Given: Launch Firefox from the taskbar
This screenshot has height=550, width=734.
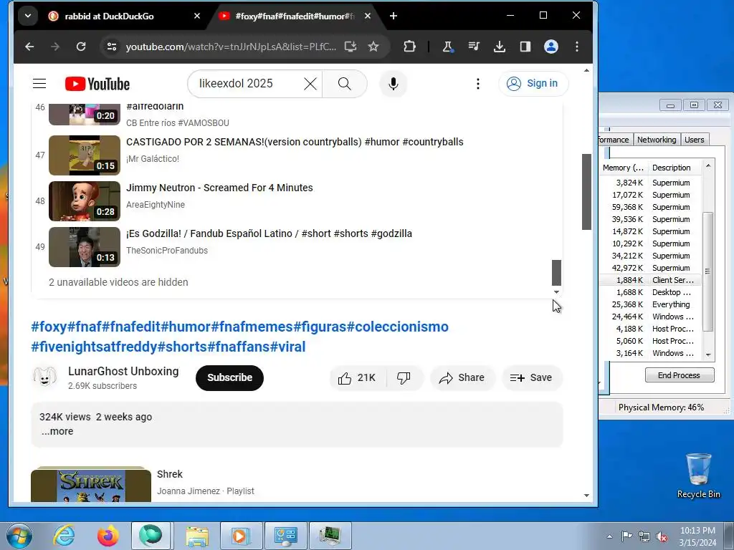Looking at the screenshot, I should click(108, 536).
